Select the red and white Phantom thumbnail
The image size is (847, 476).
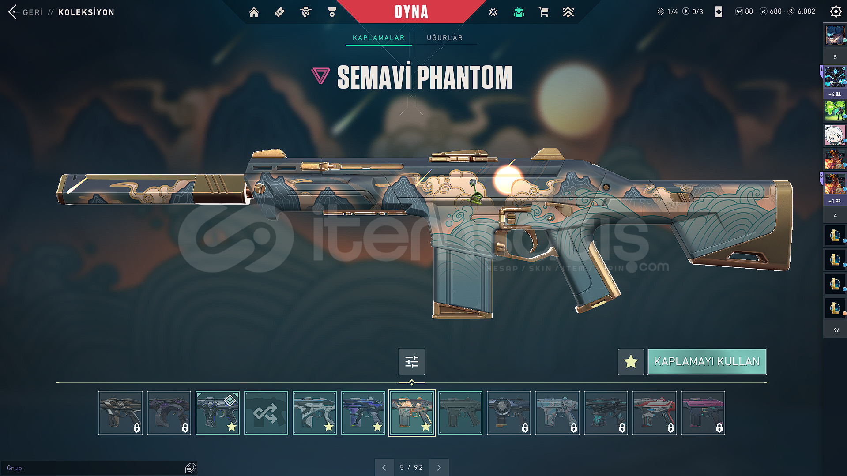pos(654,413)
